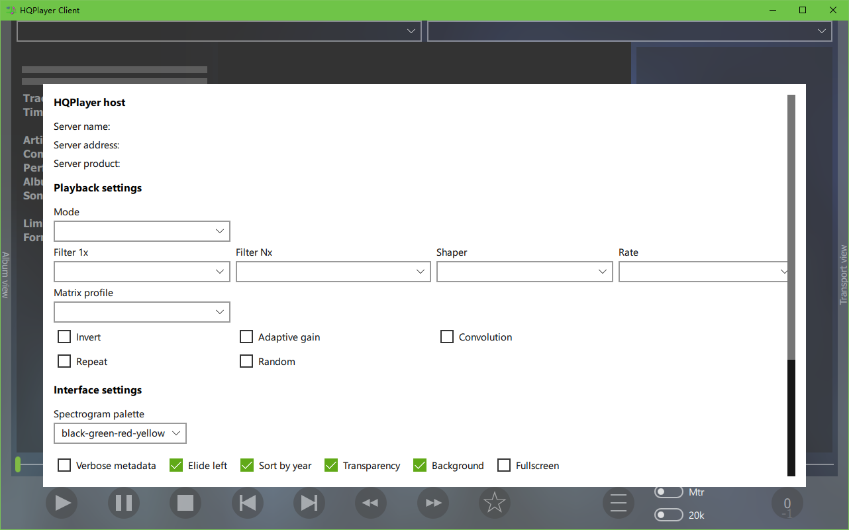Rewind with the double-left arrow button
849x530 pixels.
click(371, 503)
